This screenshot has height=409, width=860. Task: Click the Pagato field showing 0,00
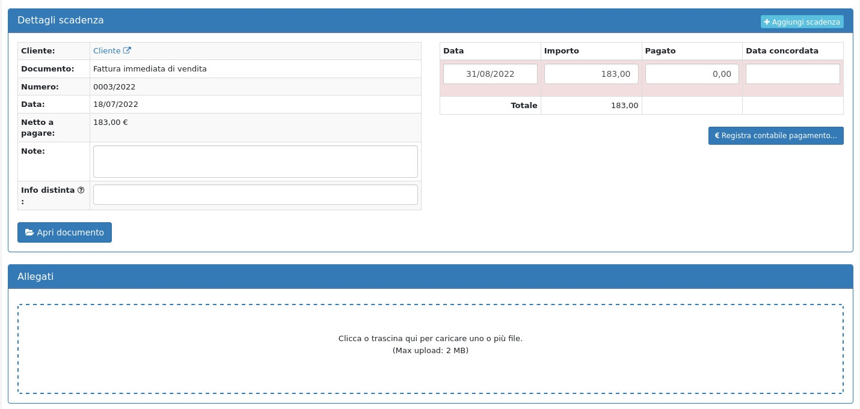[x=692, y=74]
